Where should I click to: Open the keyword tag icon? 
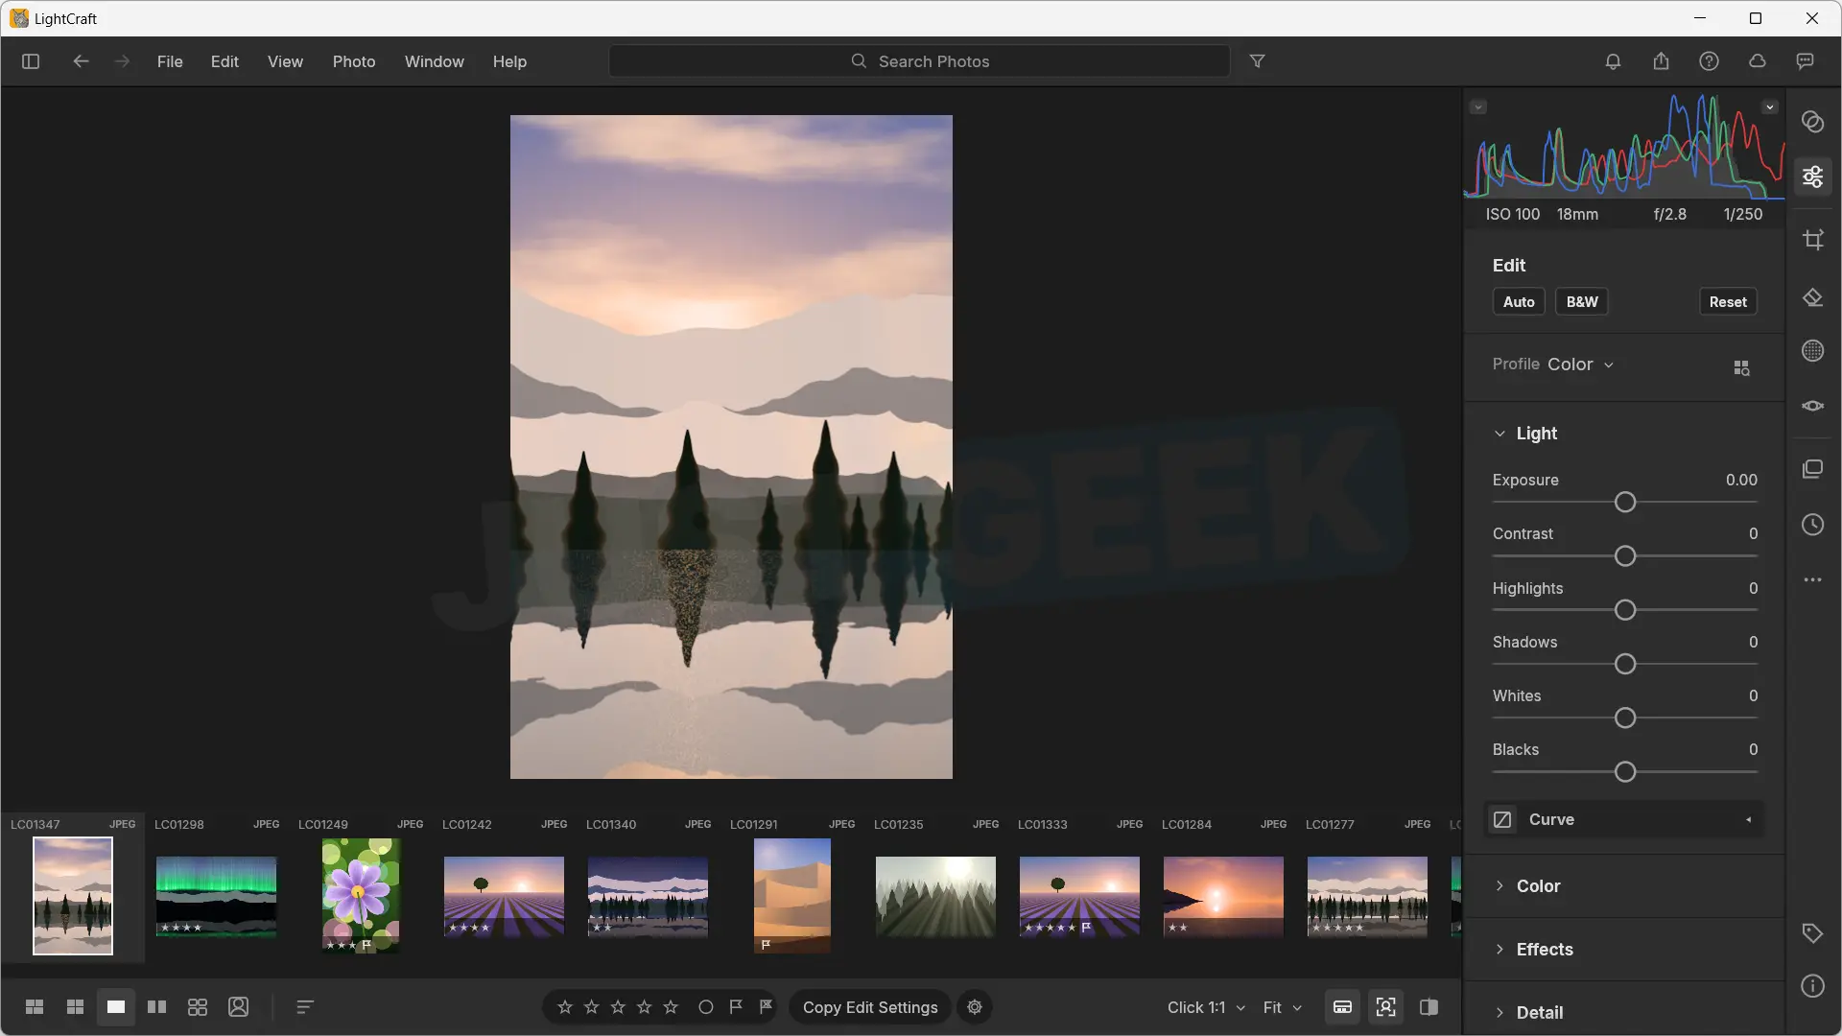1812,933
